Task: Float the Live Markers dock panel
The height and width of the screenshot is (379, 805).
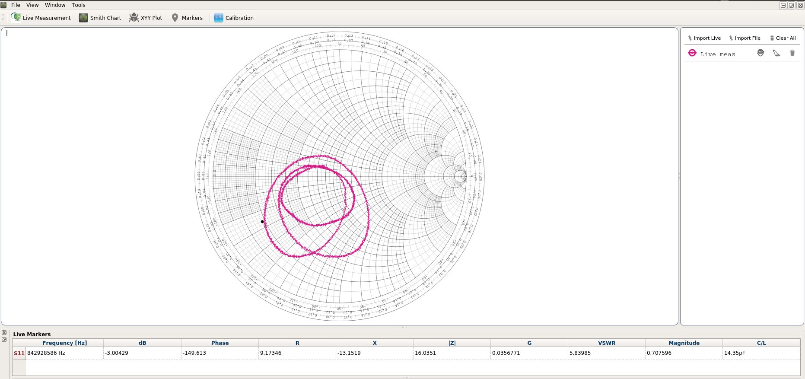Action: pyautogui.click(x=4, y=340)
